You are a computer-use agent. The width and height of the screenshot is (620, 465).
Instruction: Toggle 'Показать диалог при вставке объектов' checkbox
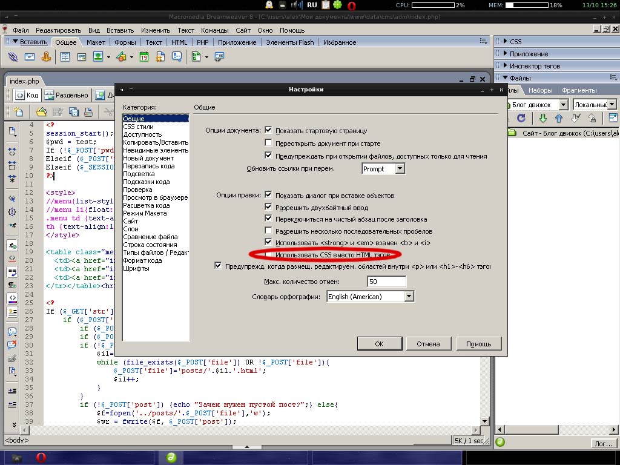pyautogui.click(x=268, y=195)
